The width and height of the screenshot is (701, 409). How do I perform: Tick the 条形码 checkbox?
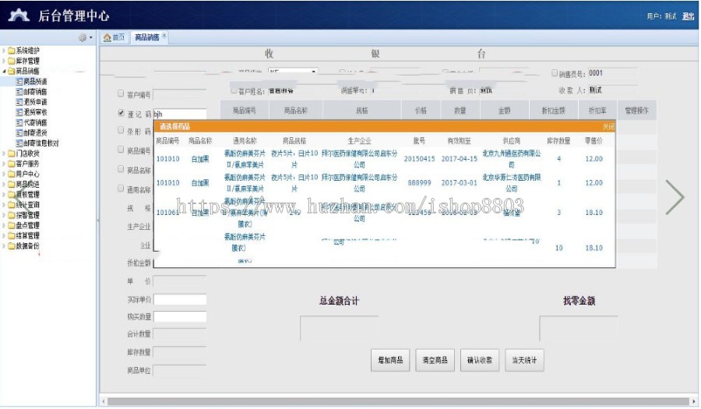[121, 130]
